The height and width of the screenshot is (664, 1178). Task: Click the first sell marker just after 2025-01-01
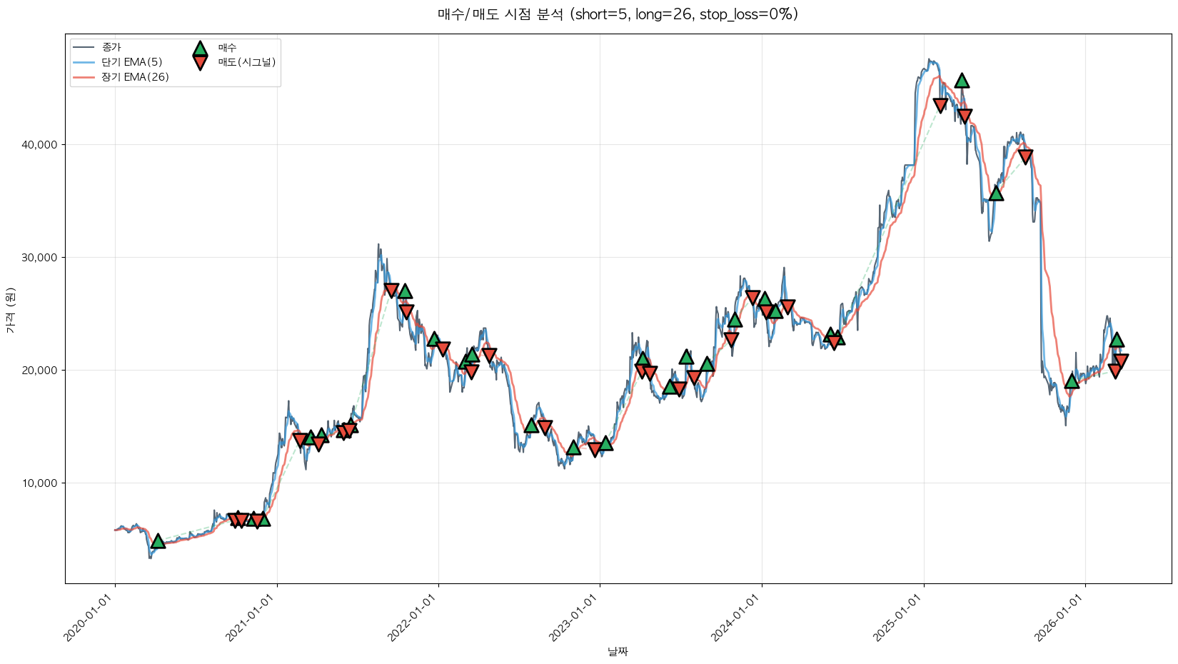click(940, 106)
